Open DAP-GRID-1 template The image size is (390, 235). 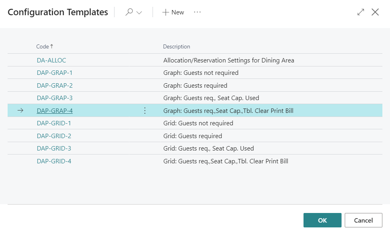click(x=54, y=123)
